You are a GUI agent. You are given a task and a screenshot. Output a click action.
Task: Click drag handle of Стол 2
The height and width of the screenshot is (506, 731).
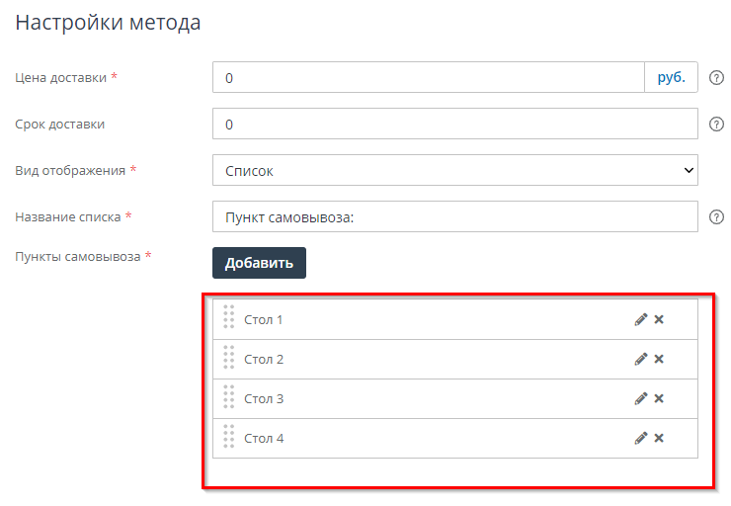click(x=228, y=357)
